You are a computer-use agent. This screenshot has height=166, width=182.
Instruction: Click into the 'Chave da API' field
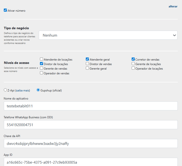(x=91, y=143)
